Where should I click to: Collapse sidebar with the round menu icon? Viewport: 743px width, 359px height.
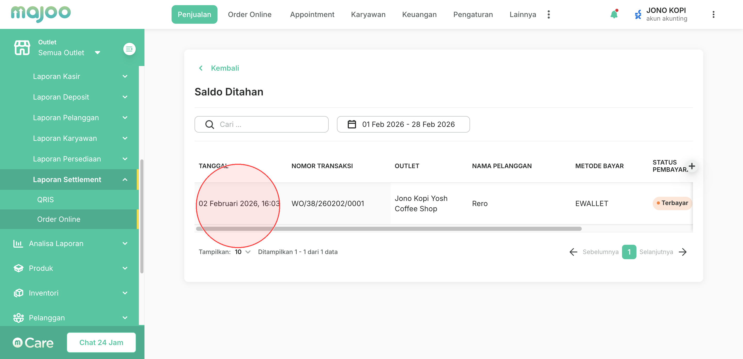click(x=129, y=49)
